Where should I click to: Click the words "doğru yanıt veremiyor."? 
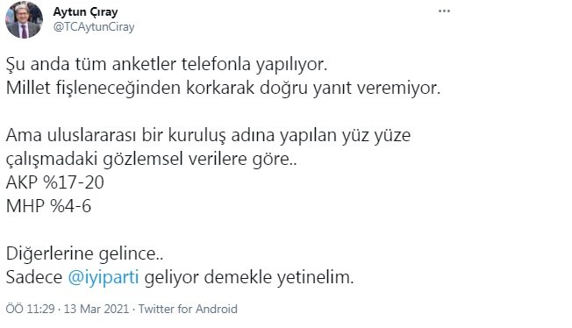350,88
